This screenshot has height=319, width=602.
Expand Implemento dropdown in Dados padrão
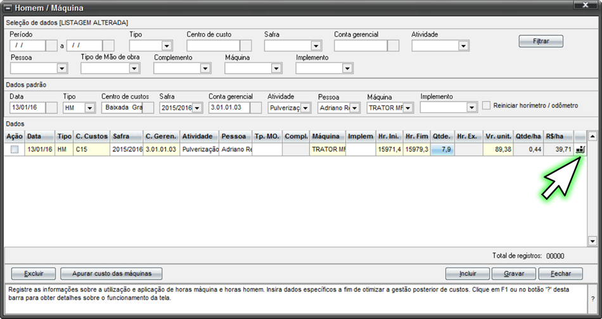pyautogui.click(x=471, y=108)
